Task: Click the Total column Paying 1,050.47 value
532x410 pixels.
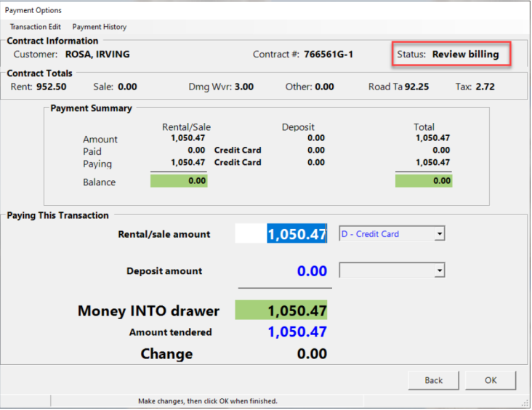Action: (x=432, y=162)
